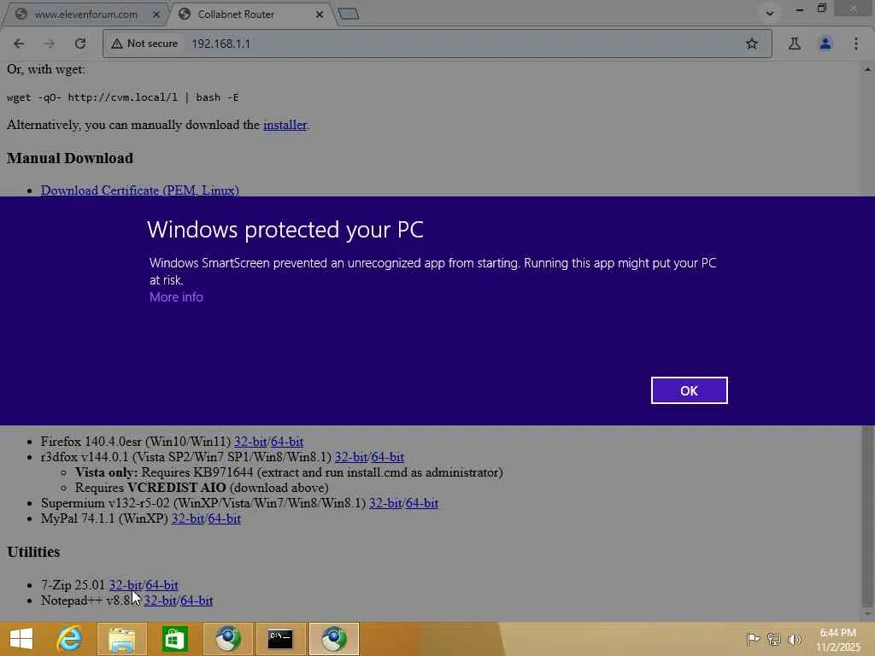Select the 'Manual Download' heading text
This screenshot has height=656, width=875.
click(70, 158)
